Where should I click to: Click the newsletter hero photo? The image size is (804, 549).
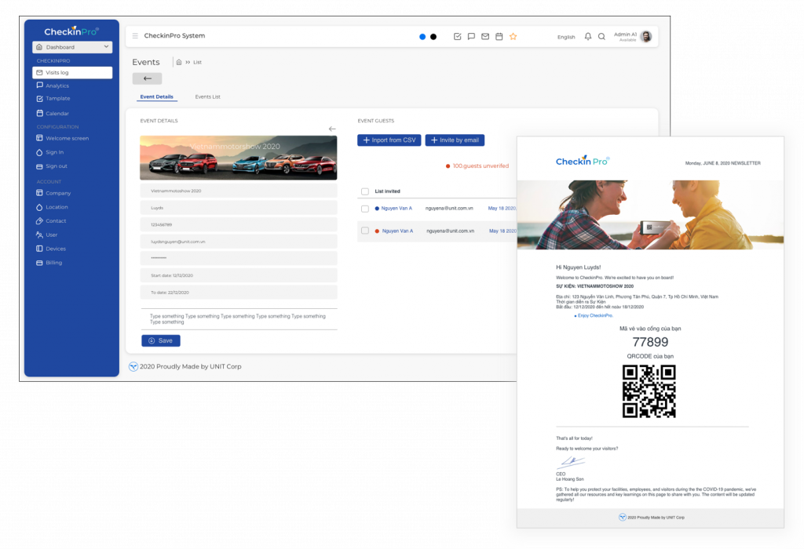(x=650, y=215)
